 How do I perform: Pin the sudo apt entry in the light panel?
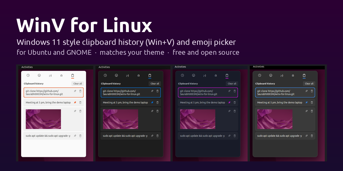(x=75, y=136)
